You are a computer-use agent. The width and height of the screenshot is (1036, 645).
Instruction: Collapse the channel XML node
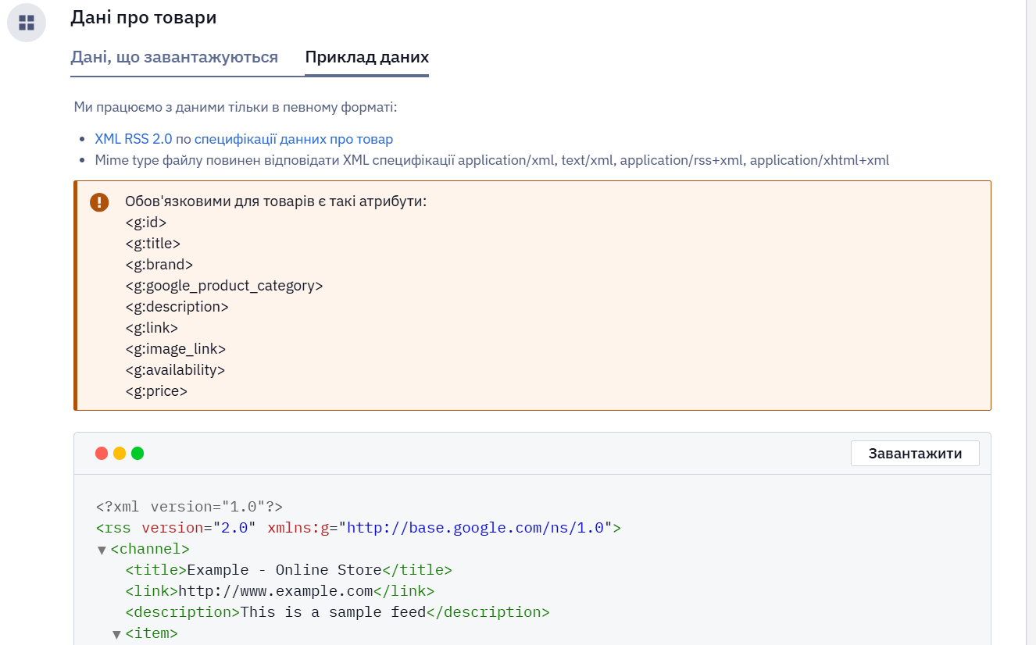(102, 551)
